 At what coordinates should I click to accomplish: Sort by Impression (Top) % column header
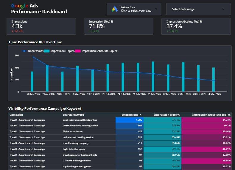tap(167, 115)
